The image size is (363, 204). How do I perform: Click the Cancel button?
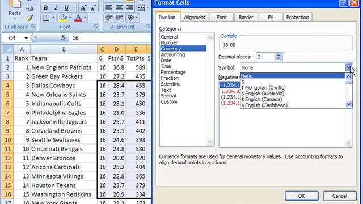[339, 196]
